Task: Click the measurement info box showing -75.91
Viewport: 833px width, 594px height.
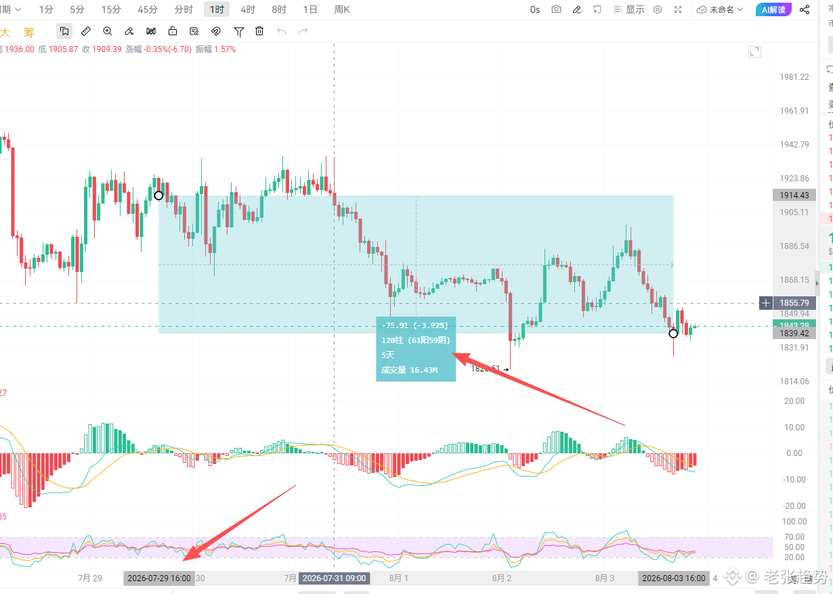Action: [416, 348]
